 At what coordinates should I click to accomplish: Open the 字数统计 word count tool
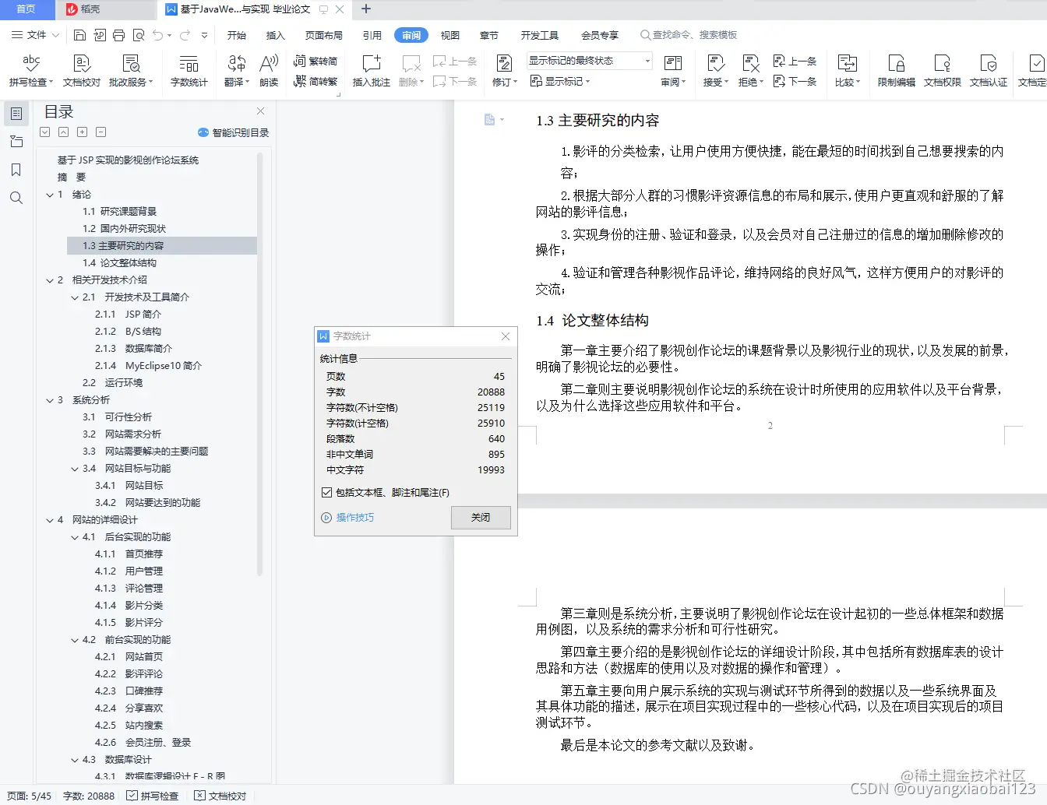[x=188, y=69]
